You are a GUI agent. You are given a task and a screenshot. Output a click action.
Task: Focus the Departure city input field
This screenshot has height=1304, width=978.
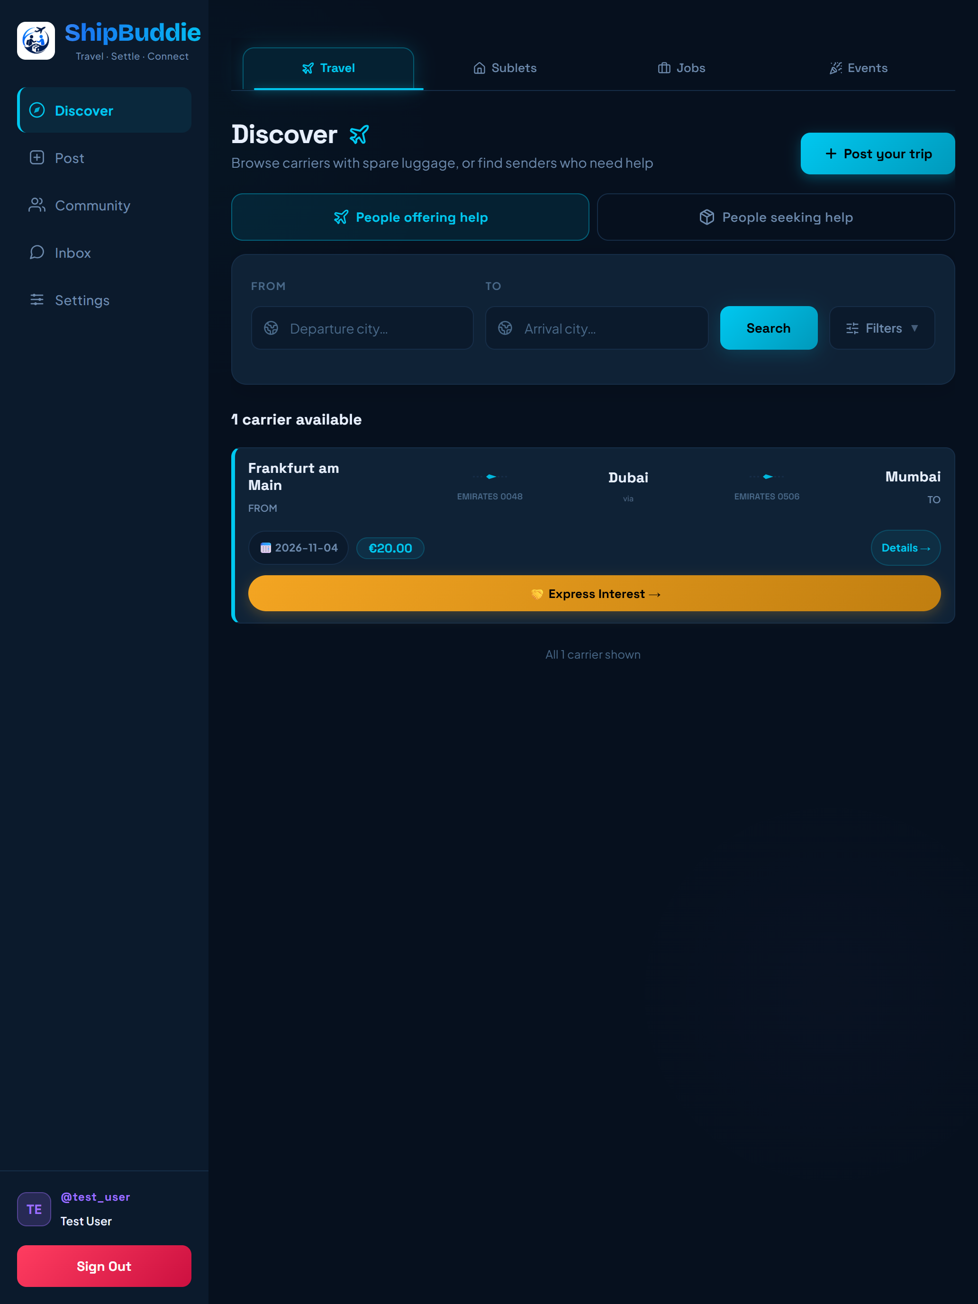coord(362,328)
